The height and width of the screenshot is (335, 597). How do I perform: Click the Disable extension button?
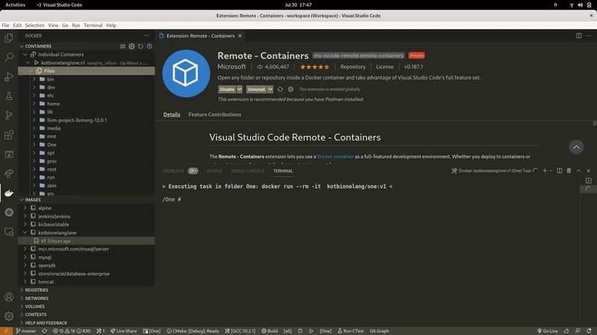point(227,89)
